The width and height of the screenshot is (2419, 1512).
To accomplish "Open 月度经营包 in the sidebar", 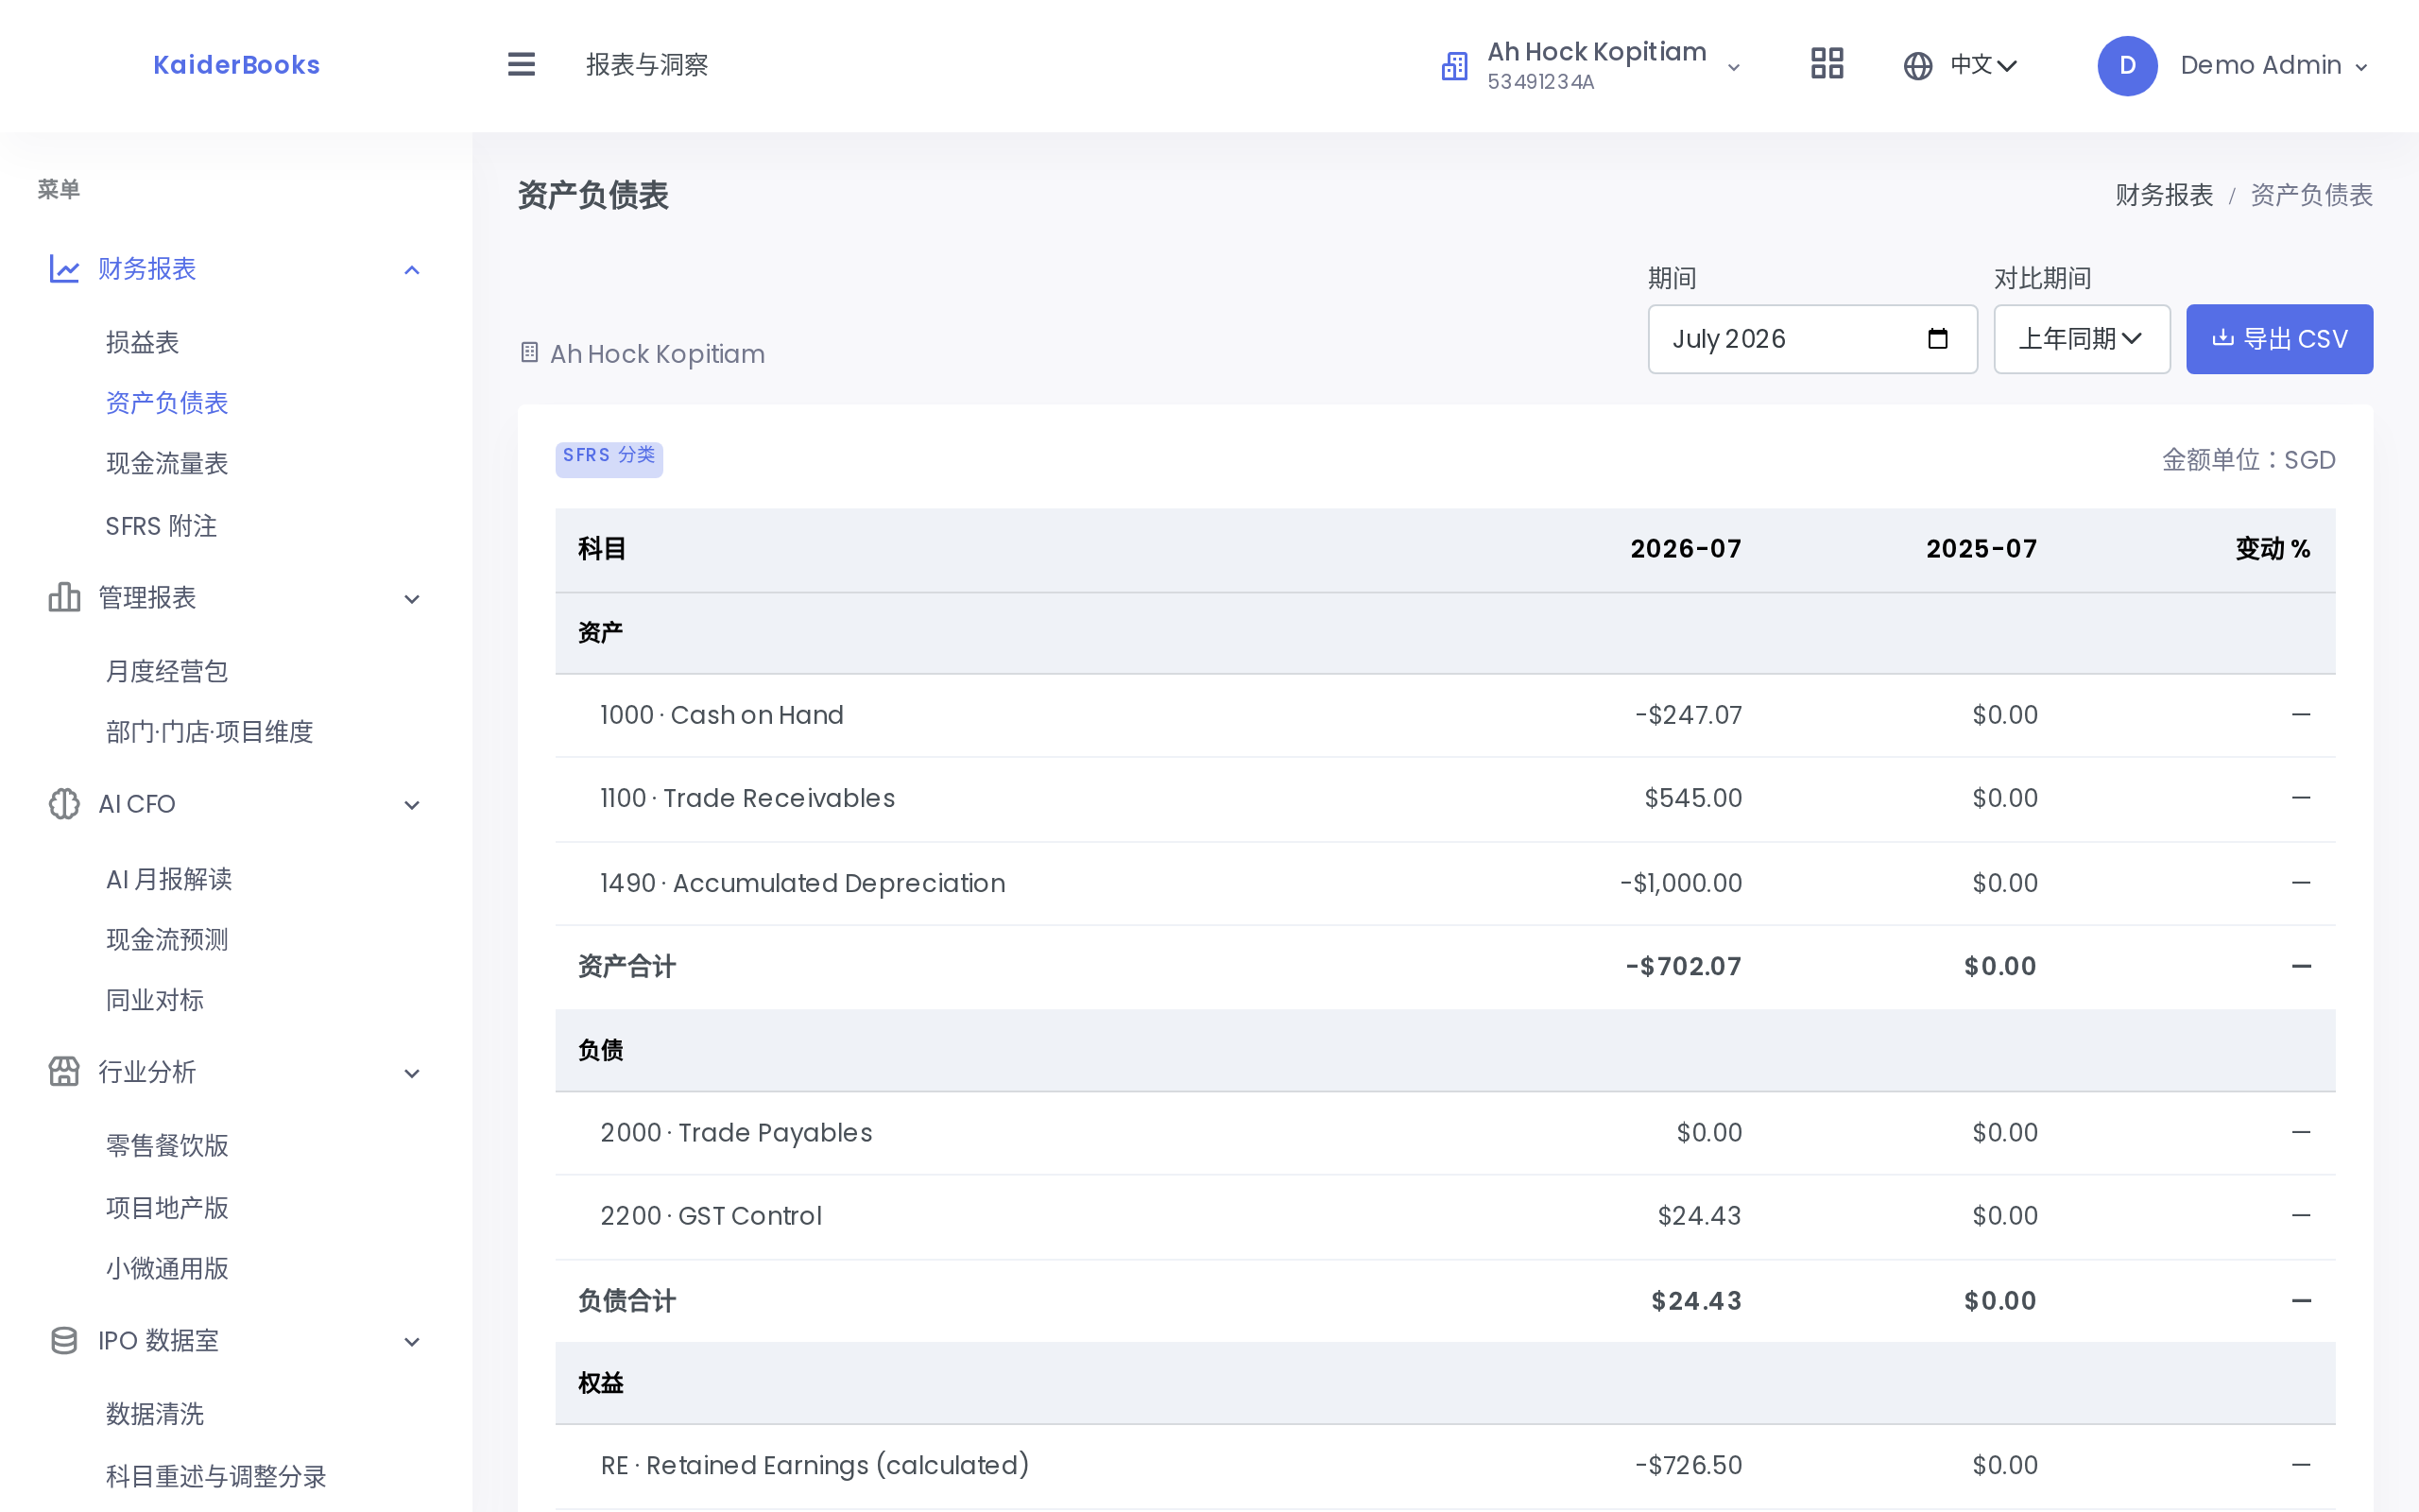I will click(x=167, y=671).
